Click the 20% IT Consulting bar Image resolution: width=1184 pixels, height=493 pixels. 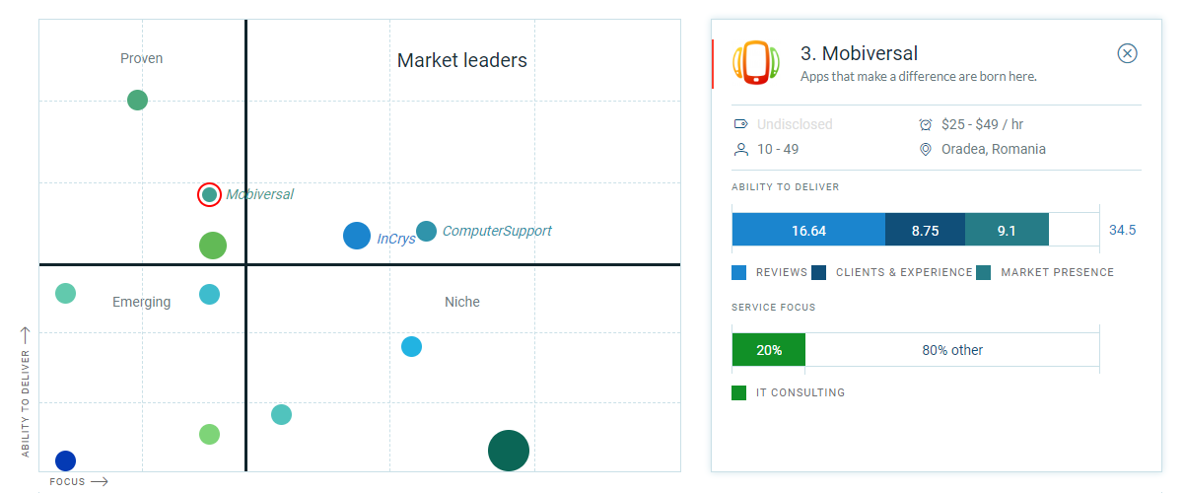coord(769,350)
